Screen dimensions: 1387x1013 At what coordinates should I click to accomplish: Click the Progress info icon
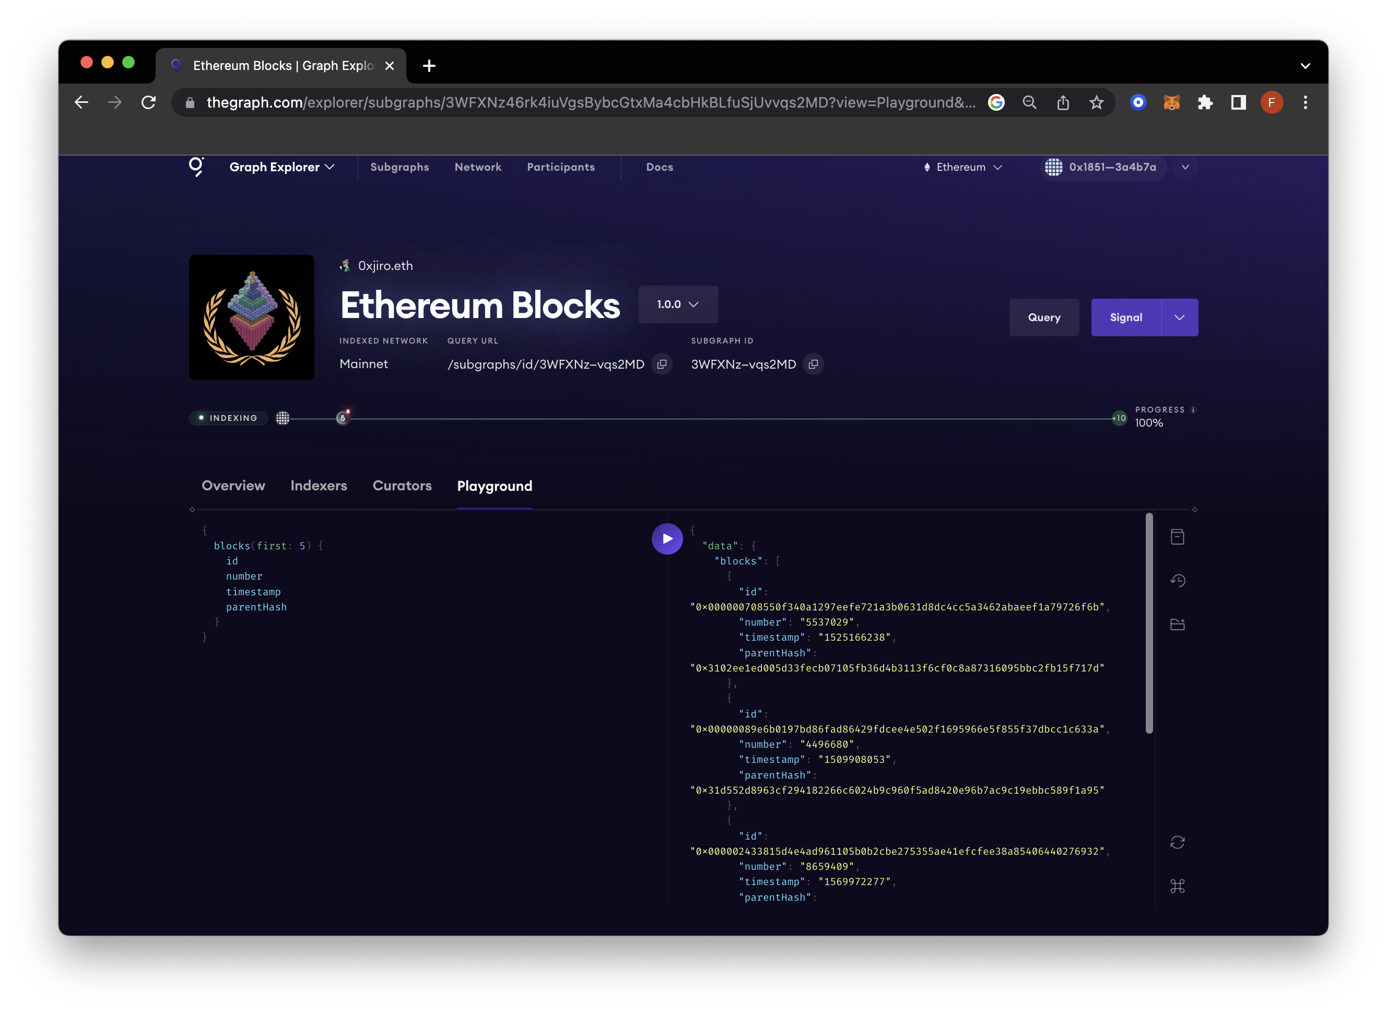[1193, 409]
